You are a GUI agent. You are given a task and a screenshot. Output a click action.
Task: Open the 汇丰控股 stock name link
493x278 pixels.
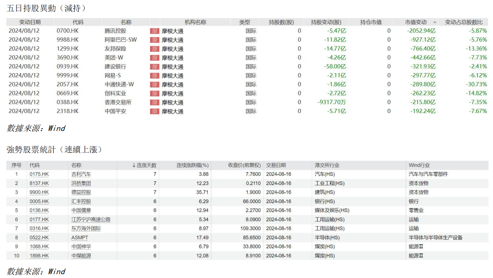(x=81, y=202)
